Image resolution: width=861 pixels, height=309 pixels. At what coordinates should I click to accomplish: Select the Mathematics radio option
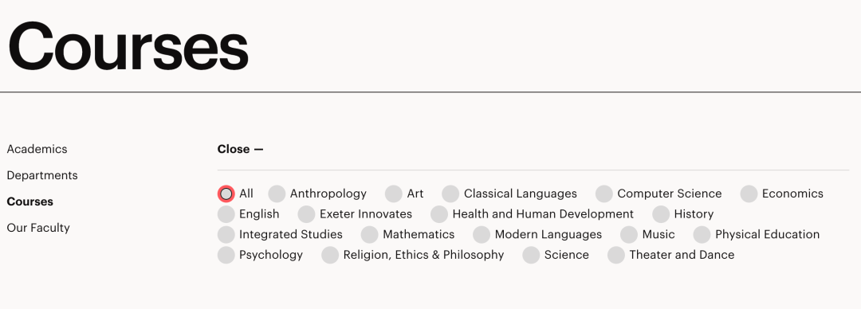click(x=370, y=234)
